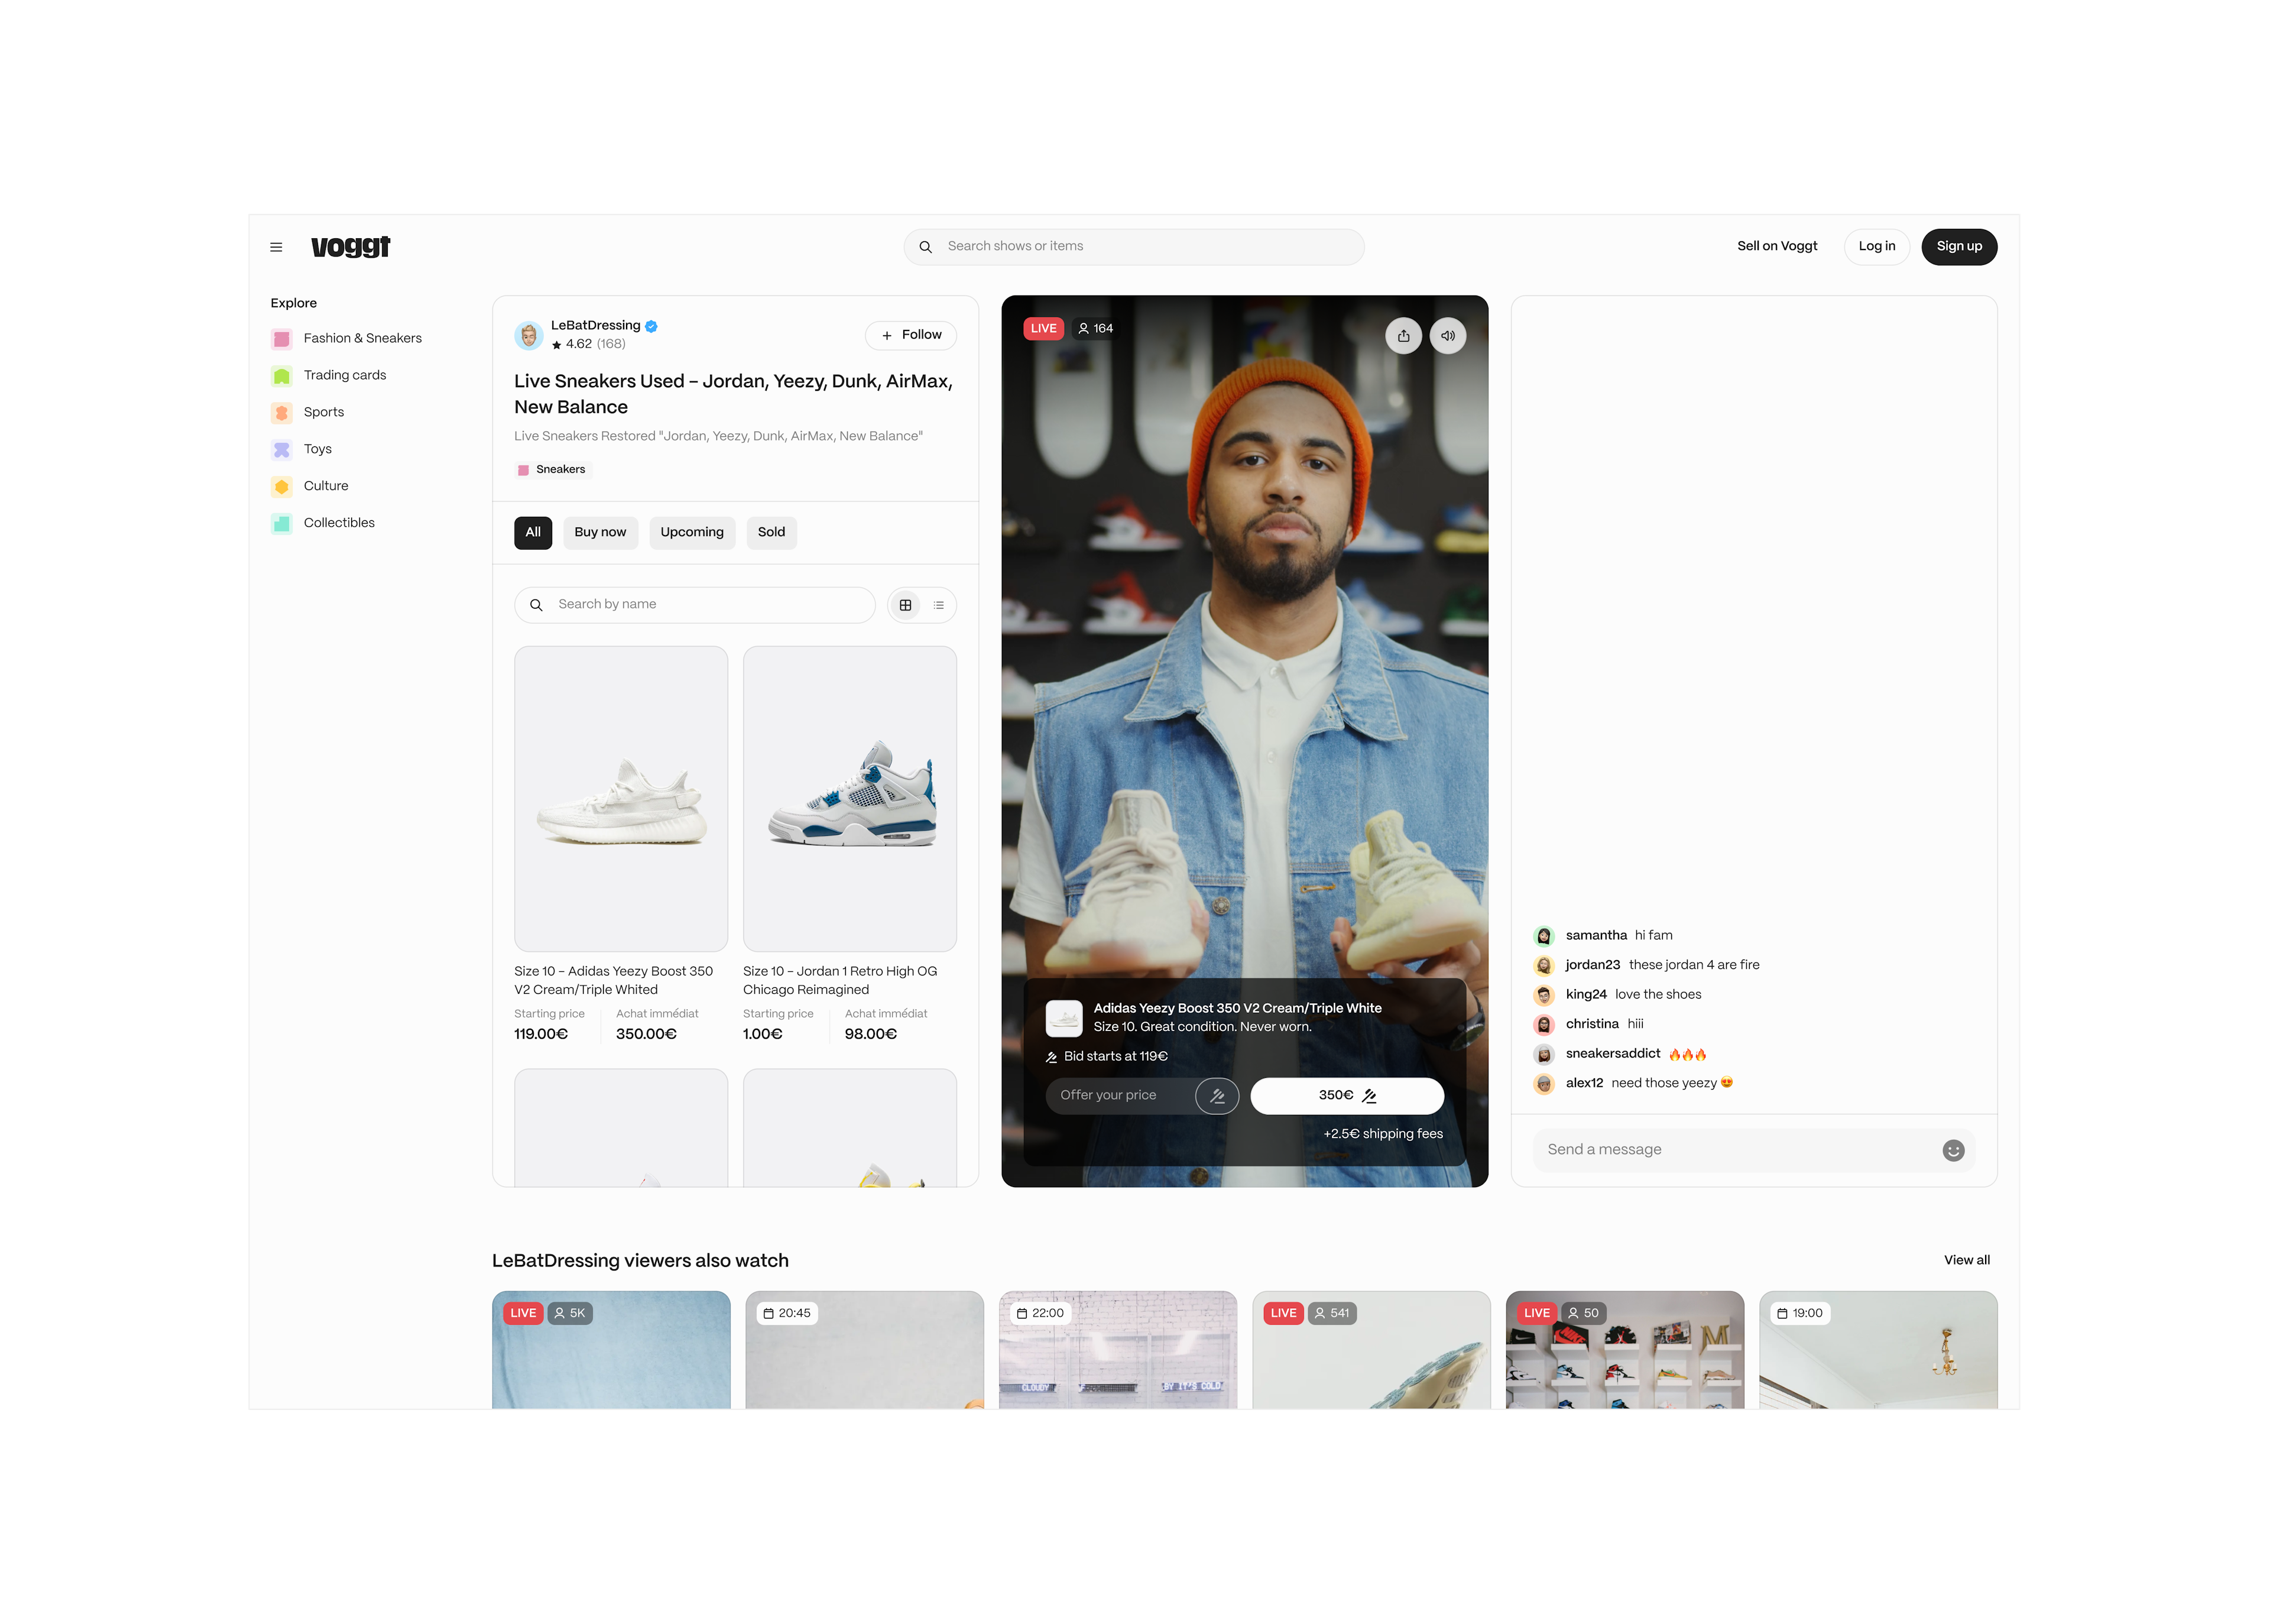The image size is (2270, 1624).
Task: Open the Jordan 1 Retro product thumbnail
Action: (849, 798)
